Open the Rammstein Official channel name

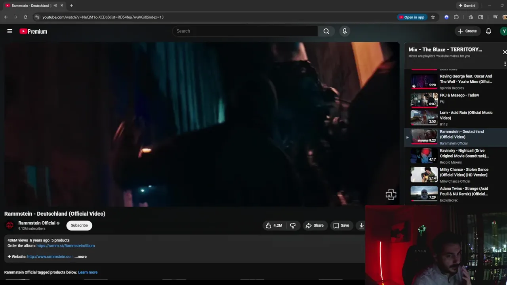coord(36,223)
